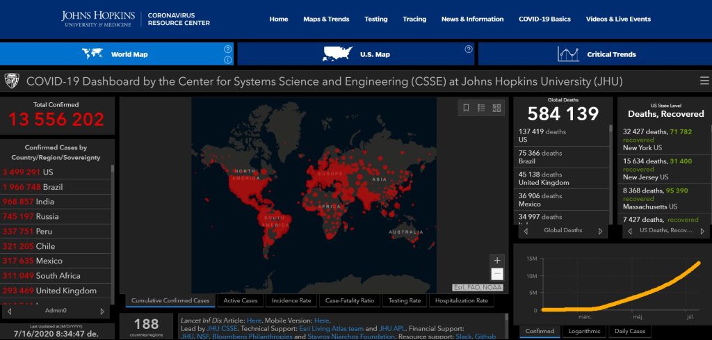Select Daily Cases chart tab
Image resolution: width=712 pixels, height=340 pixels.
(x=630, y=332)
